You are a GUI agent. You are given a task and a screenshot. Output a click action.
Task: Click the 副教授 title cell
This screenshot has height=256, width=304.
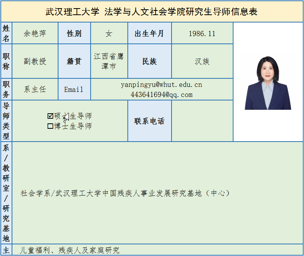click(x=35, y=61)
